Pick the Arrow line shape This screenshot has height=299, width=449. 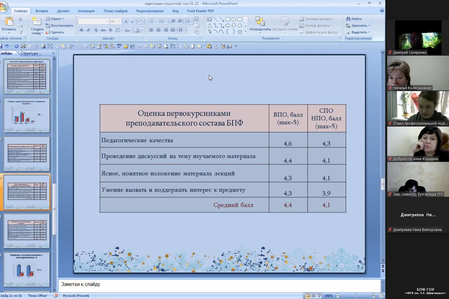coord(222,19)
